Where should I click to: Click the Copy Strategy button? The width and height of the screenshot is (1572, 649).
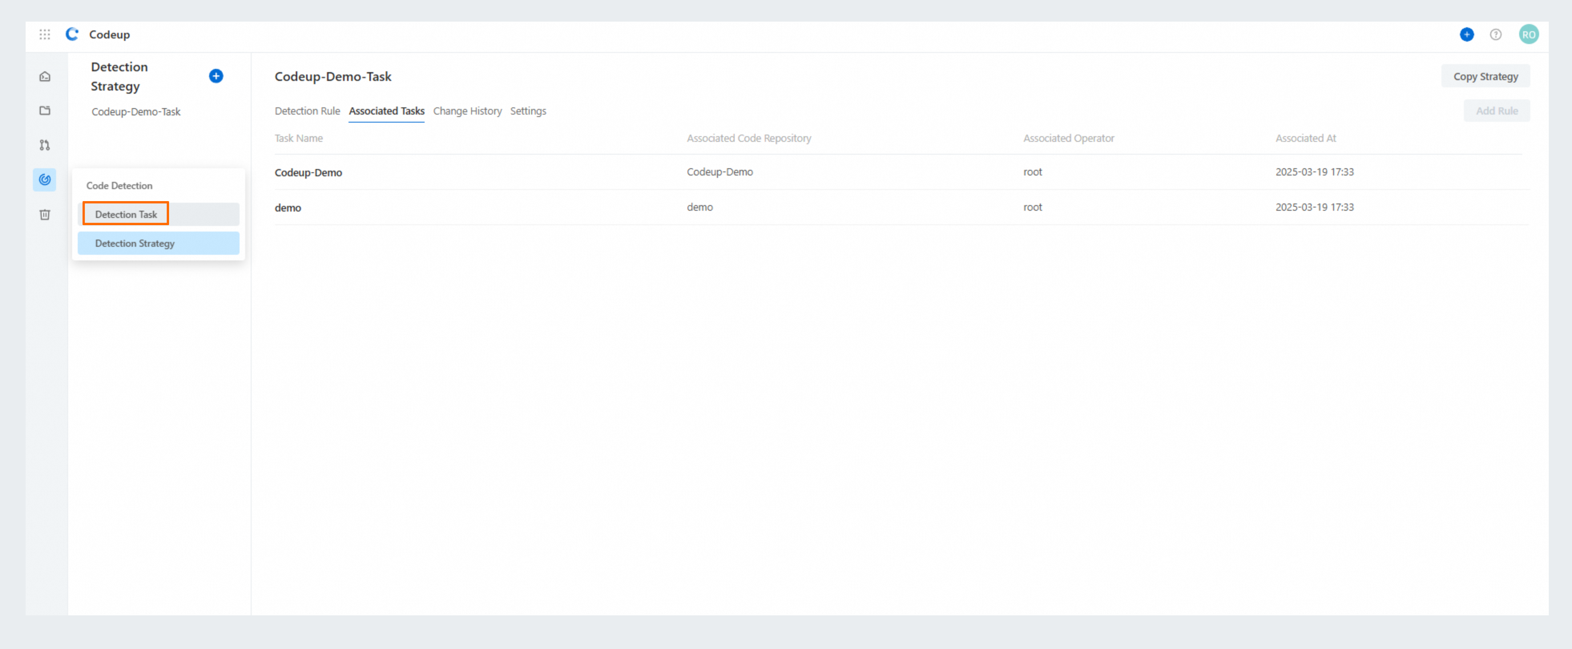point(1485,76)
